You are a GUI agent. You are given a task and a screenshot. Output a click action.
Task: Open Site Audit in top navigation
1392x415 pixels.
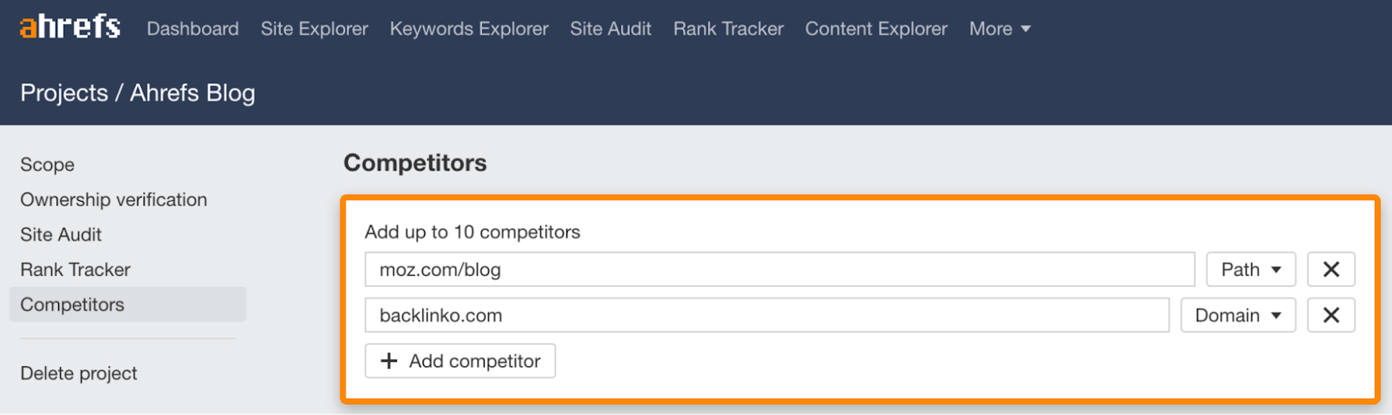(610, 29)
